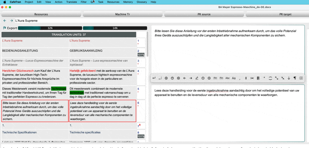This screenshot has height=148, width=309.
Task: Click the down arrow icon in toolbar
Action: [289, 78]
